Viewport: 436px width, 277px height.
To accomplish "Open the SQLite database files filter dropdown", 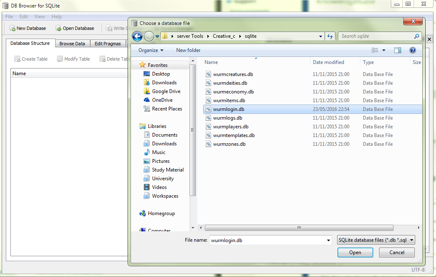I will pos(376,240).
